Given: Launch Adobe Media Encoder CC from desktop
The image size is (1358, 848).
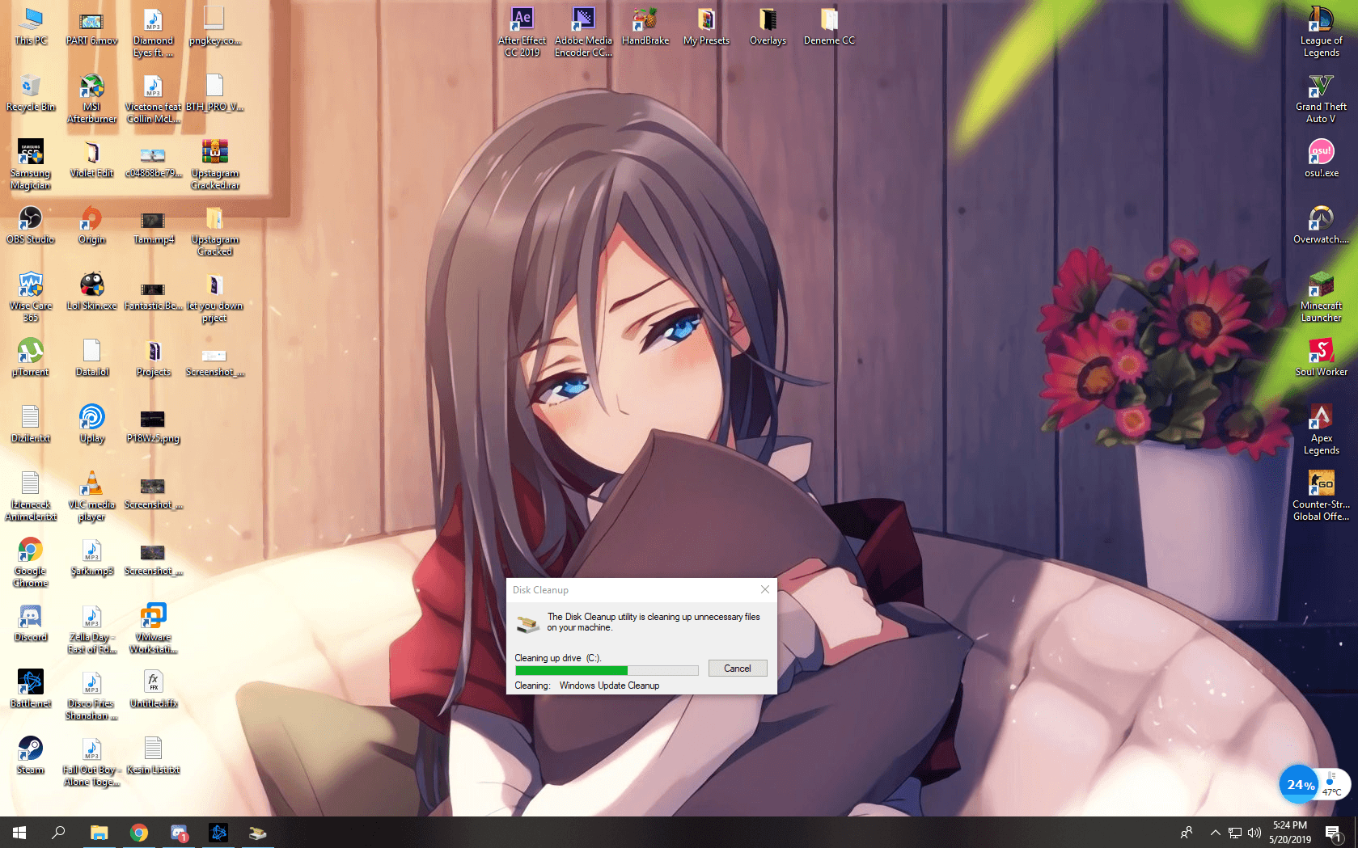Looking at the screenshot, I should coord(583,32).
